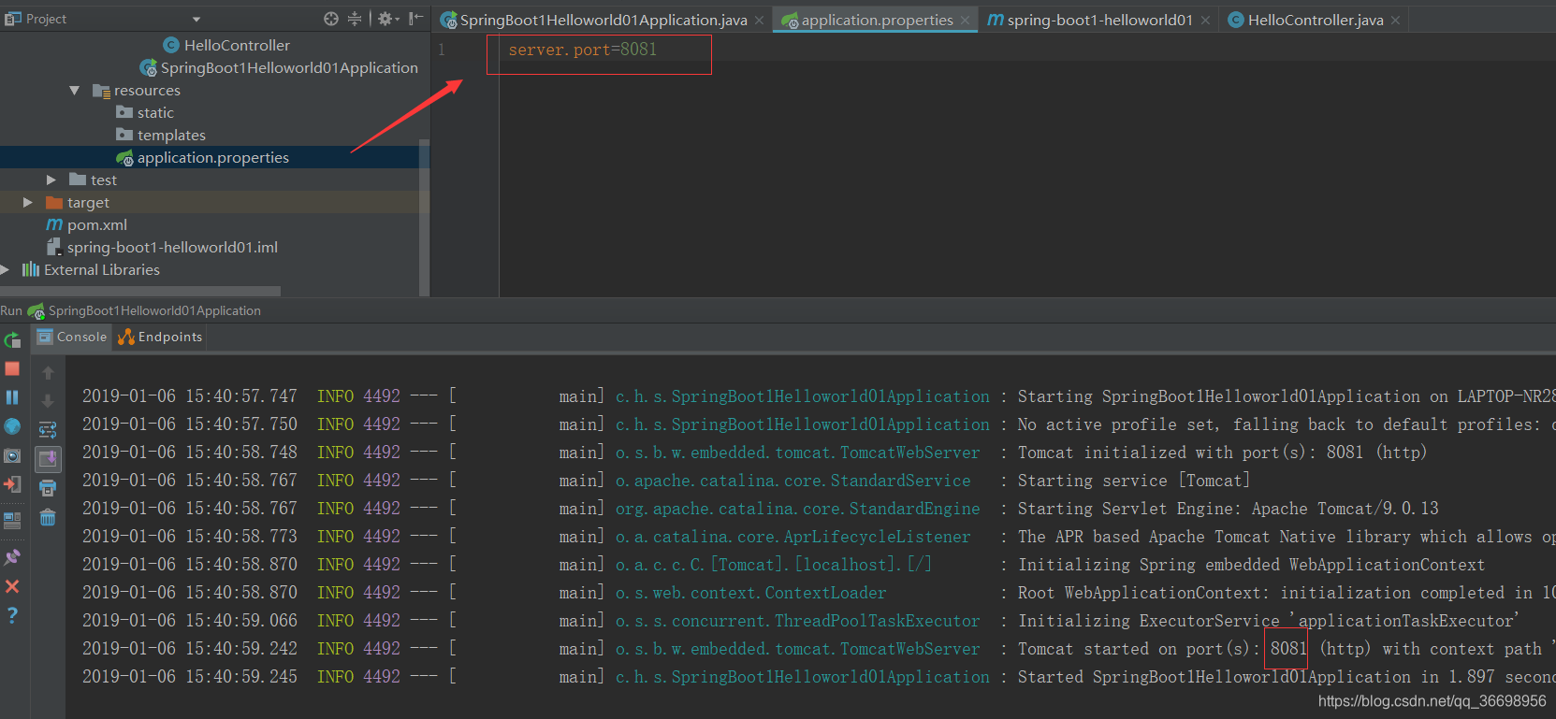
Task: Collapse the resources folder
Action: tap(75, 91)
